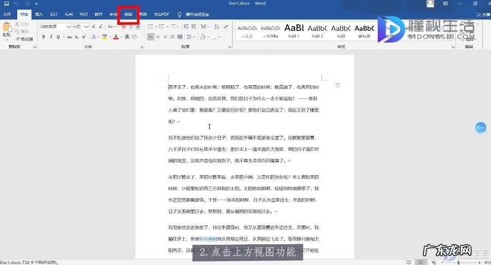Click the Ribbon Display Options icon

pos(445,4)
